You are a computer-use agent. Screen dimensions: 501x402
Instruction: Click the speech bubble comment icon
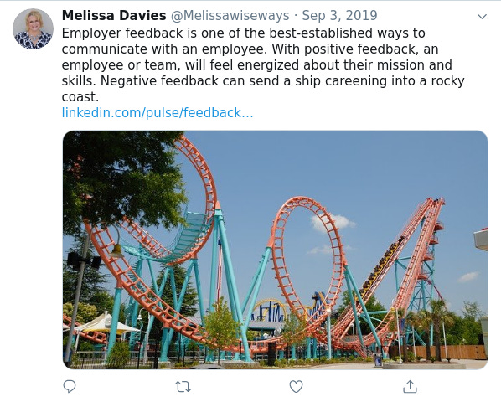point(70,386)
